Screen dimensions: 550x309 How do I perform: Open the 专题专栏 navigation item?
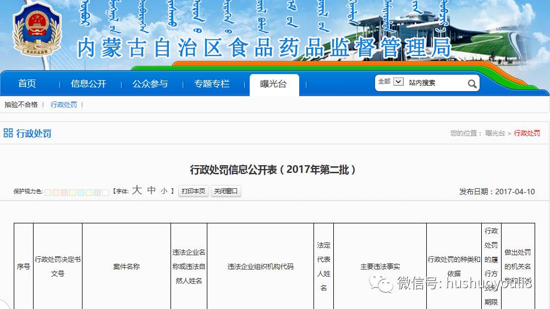212,84
